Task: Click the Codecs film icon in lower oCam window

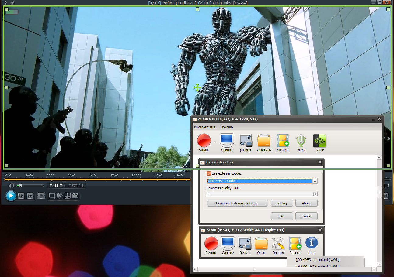Action: point(295,246)
